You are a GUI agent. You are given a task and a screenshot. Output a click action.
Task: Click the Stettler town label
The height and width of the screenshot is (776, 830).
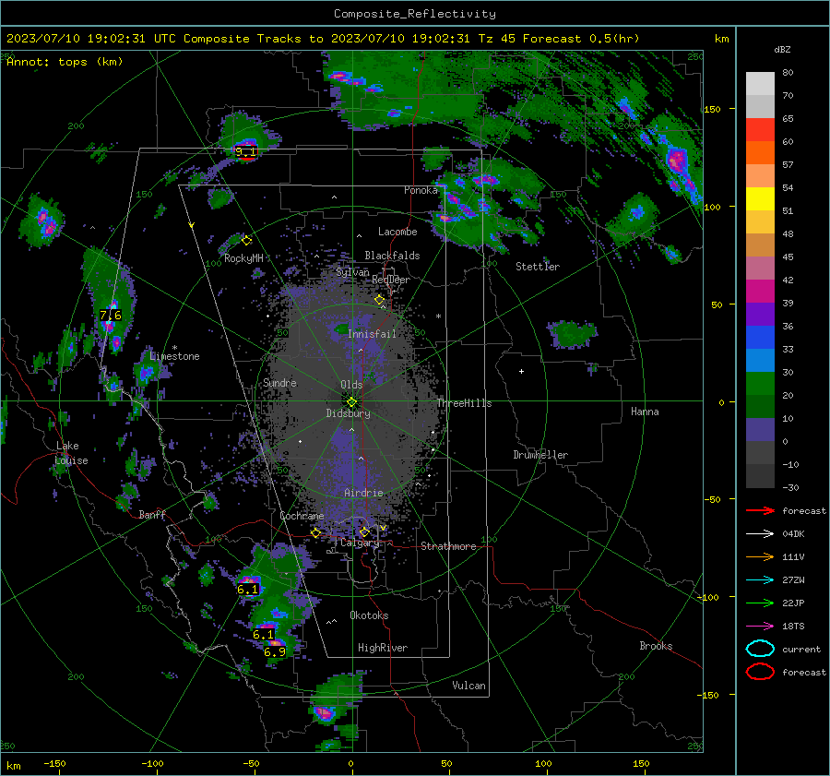(x=538, y=267)
